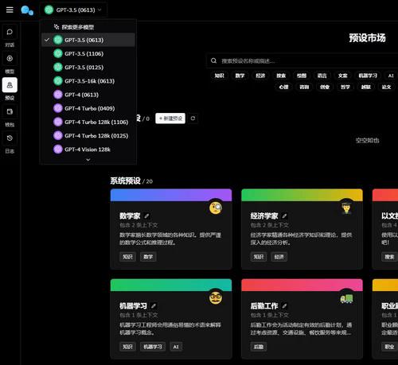The image size is (398, 365).
Task: Click the pencil edit icon next to 数学家
Action: [x=146, y=216]
